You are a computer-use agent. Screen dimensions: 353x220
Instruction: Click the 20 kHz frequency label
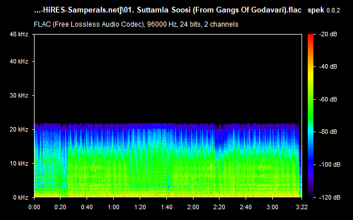pyautogui.click(x=19, y=129)
